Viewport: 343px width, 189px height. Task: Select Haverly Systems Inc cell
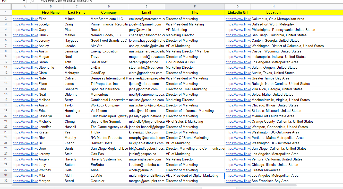pyautogui.click(x=109, y=159)
